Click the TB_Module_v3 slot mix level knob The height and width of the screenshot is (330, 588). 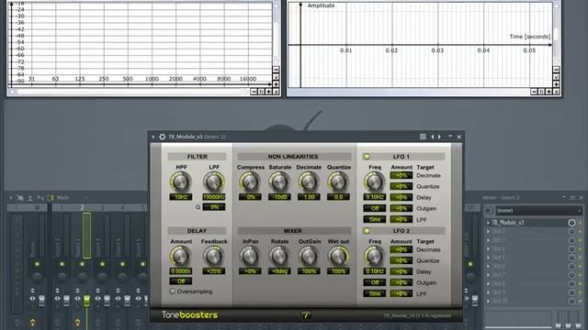coord(571,223)
